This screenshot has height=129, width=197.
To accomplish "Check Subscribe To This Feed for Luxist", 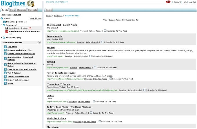I will [94, 101].
